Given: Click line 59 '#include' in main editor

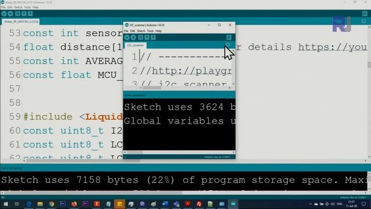Looking at the screenshot, I should (x=48, y=117).
